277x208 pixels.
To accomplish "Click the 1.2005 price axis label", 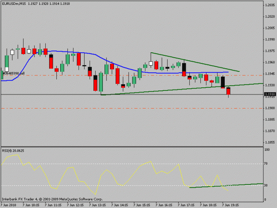I will click(x=270, y=28).
